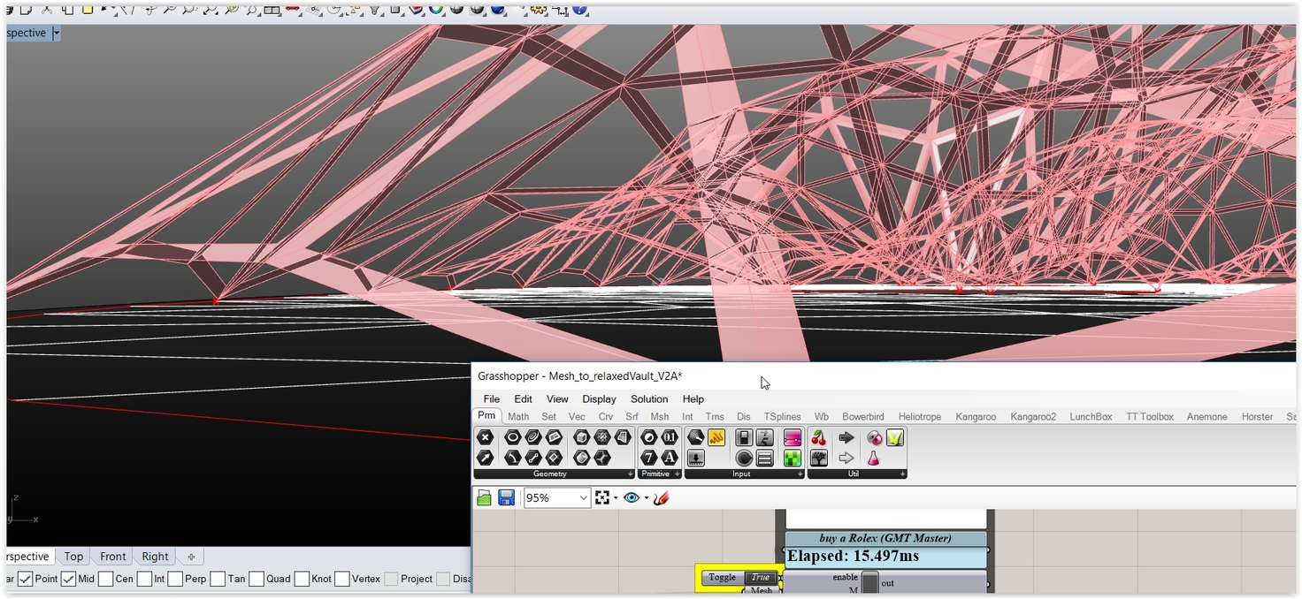
Task: Open a Grasshopper file with green folder icon
Action: pos(484,498)
